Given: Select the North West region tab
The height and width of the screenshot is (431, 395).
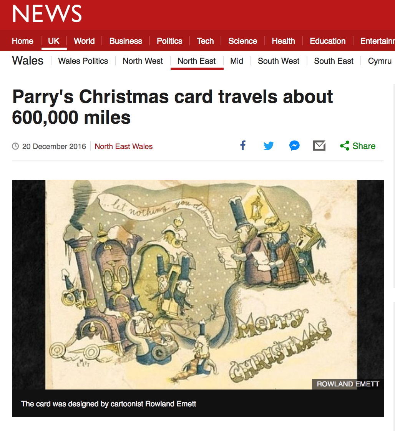Looking at the screenshot, I should (143, 61).
